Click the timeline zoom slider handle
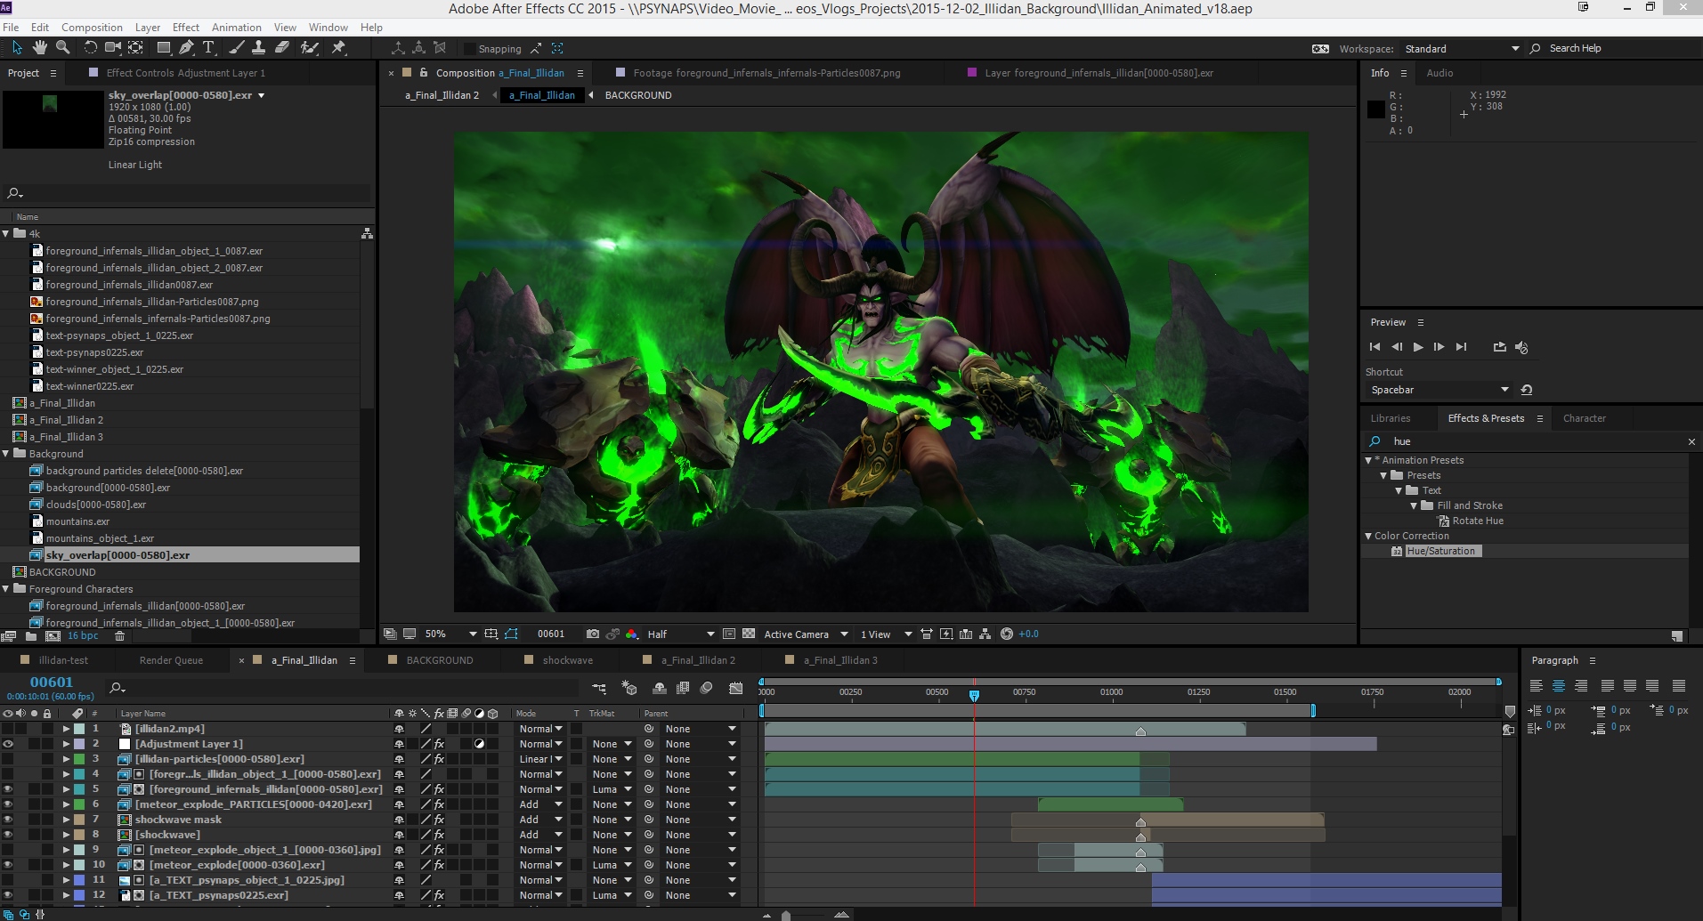This screenshot has width=1703, height=921. tap(786, 915)
